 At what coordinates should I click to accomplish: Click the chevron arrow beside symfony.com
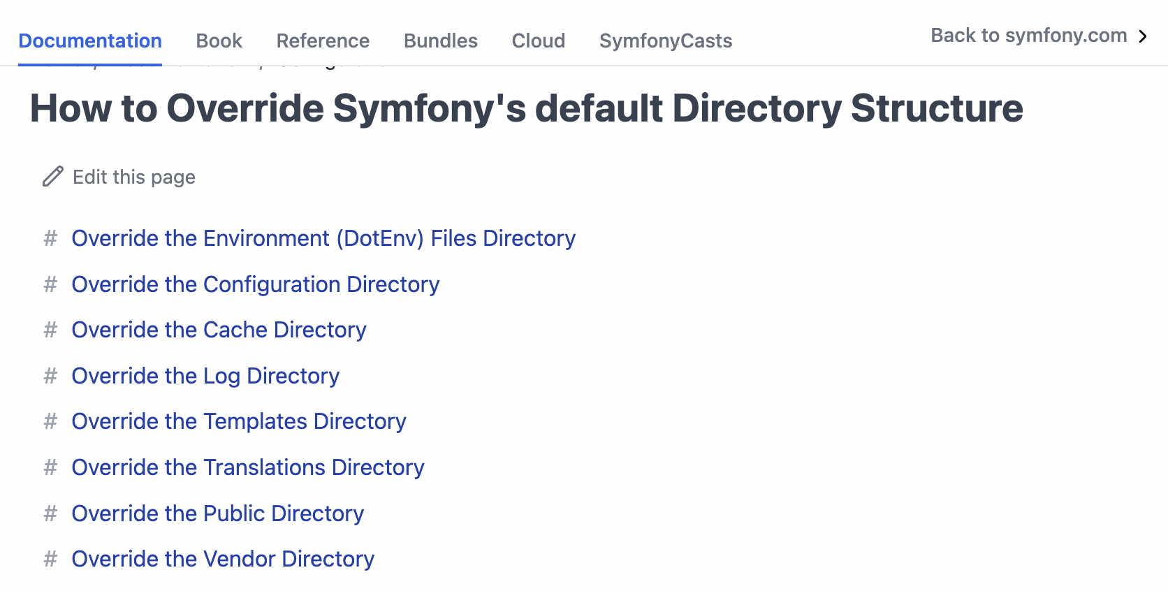(x=1143, y=36)
